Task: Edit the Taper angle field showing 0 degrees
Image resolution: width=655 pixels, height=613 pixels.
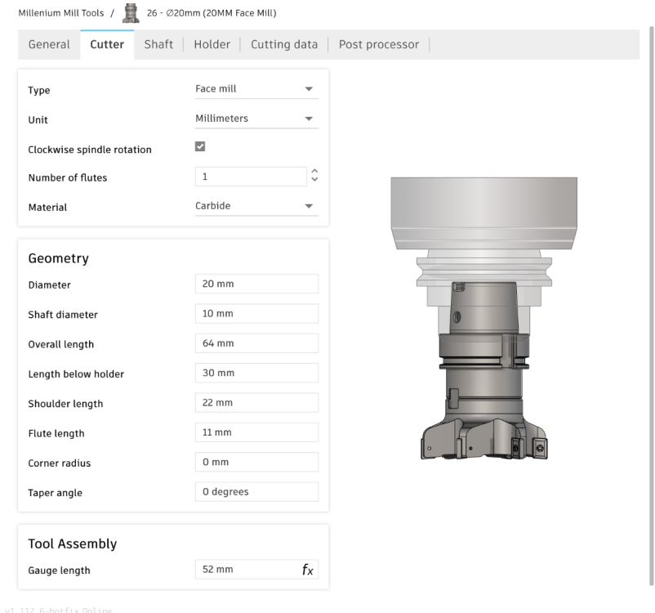Action: (x=256, y=492)
